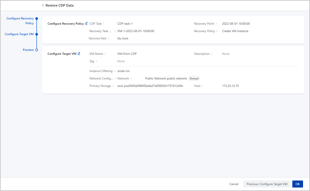The width and height of the screenshot is (310, 191).
Task: Click the hollow Preview step circle
Action: point(37,50)
